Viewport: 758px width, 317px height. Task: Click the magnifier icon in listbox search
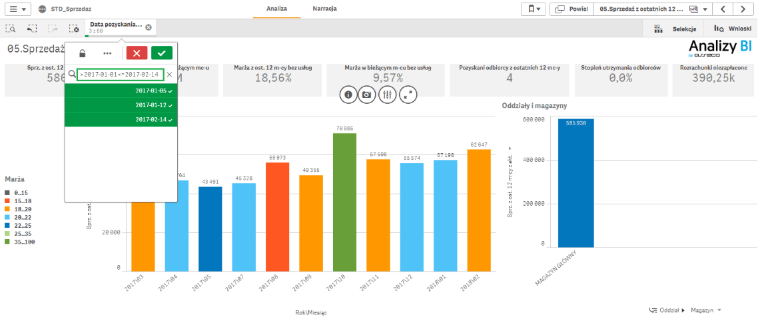click(71, 75)
